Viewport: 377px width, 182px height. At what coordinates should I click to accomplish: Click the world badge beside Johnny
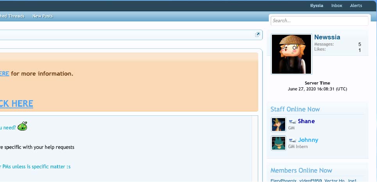tap(293, 140)
